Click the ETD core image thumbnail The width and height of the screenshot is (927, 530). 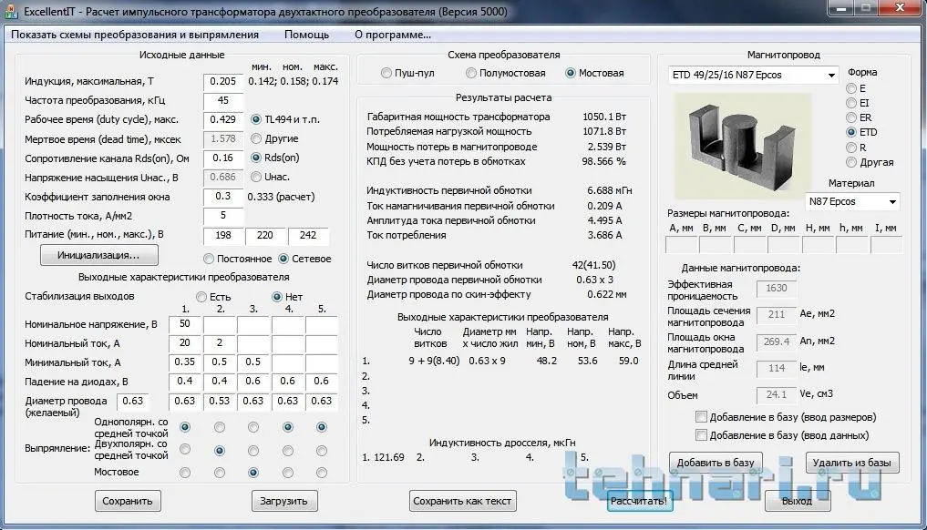click(x=744, y=146)
